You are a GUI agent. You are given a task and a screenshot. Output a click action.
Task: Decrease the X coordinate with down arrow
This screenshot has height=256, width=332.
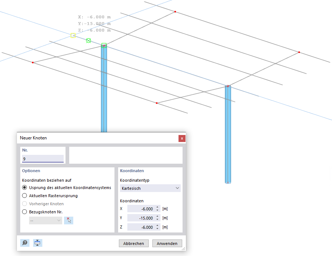pyautogui.click(x=157, y=210)
